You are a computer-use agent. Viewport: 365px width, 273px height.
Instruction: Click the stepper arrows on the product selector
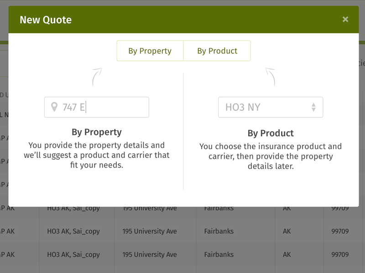click(313, 107)
